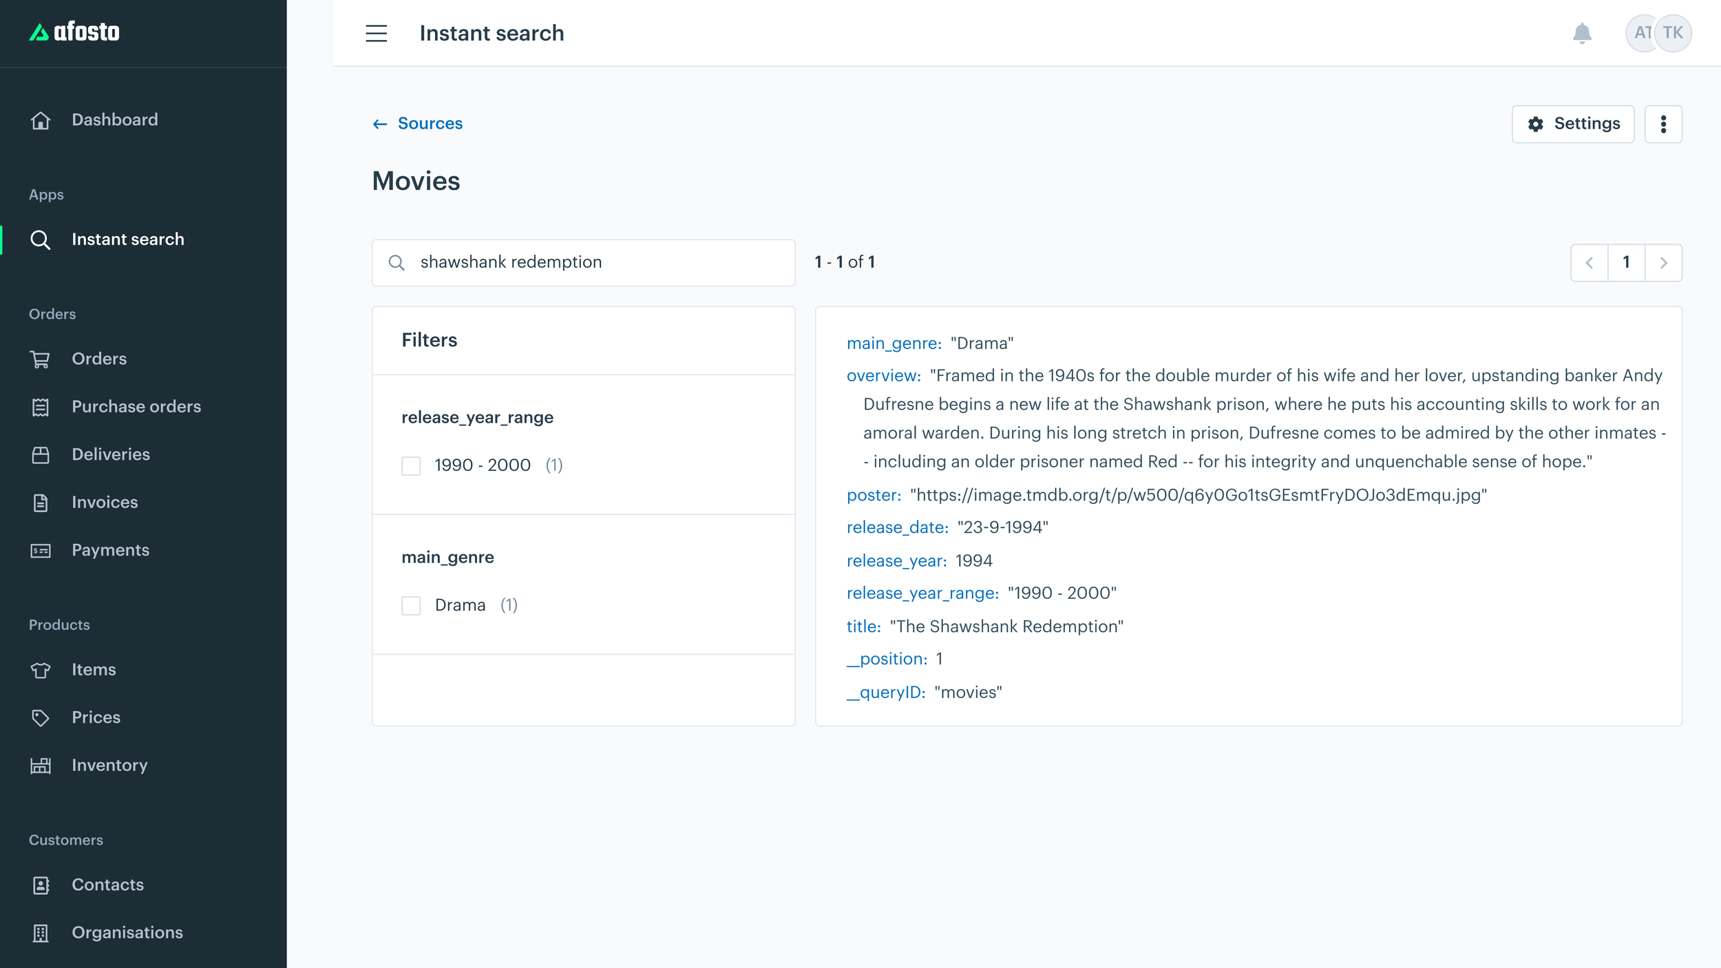
Task: Click the afosto logo
Action: point(74,32)
